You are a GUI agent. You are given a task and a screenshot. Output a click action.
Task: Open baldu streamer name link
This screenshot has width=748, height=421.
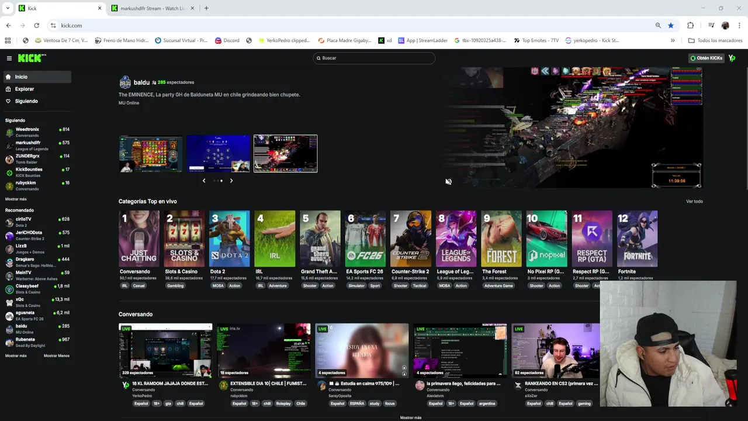click(x=141, y=82)
